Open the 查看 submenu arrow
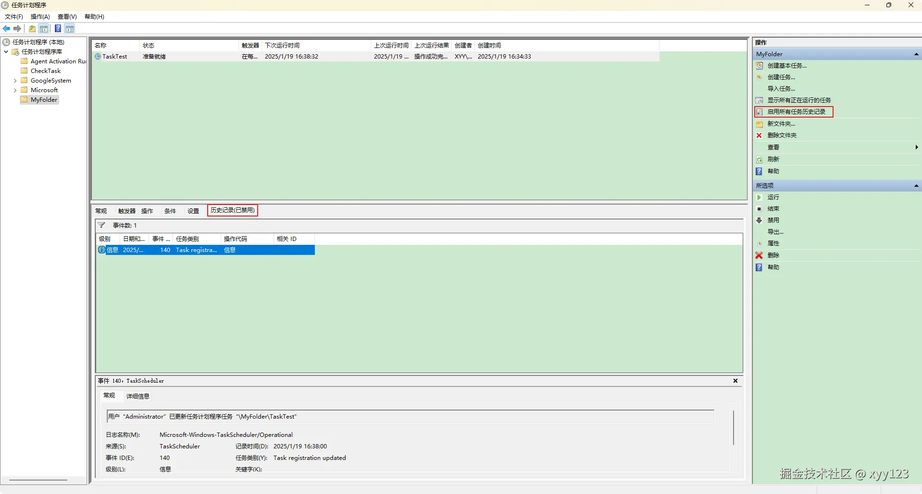922x494 pixels. coord(917,147)
